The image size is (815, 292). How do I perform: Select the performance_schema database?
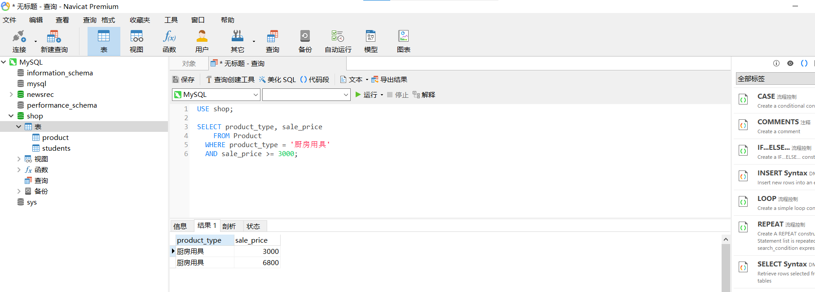pos(62,105)
